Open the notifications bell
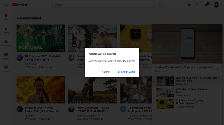Image resolution: width=224 pixels, height=125 pixels. (206, 5)
